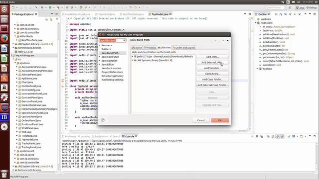
Task: Switch to the Source tab in Java Build Path
Action: click(137, 48)
